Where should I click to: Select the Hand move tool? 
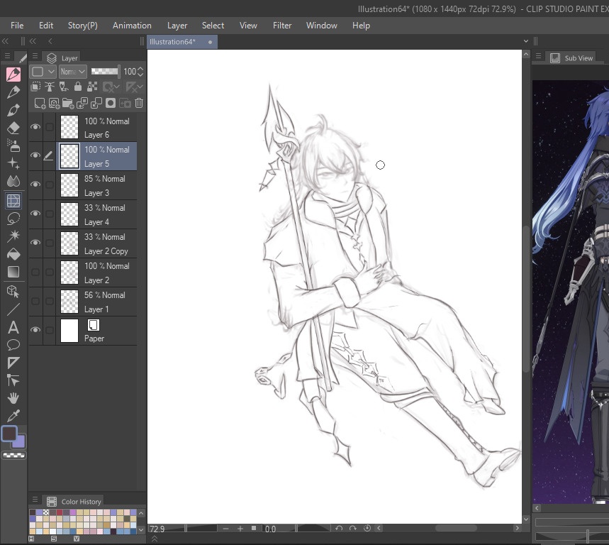tap(13, 398)
